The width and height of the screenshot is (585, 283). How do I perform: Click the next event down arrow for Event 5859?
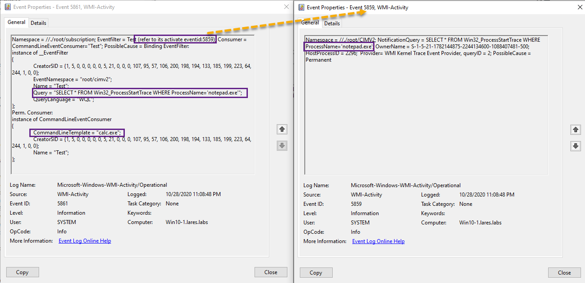click(576, 146)
